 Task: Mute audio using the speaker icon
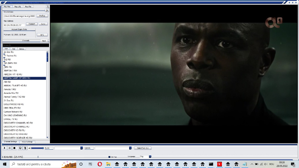(x=29, y=148)
